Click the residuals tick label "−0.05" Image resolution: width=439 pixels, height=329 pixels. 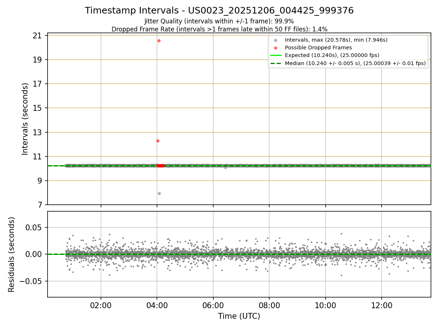click(31, 281)
